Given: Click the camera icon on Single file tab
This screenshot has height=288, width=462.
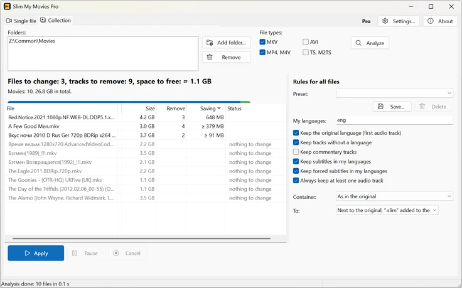Looking at the screenshot, I should pyautogui.click(x=9, y=21).
